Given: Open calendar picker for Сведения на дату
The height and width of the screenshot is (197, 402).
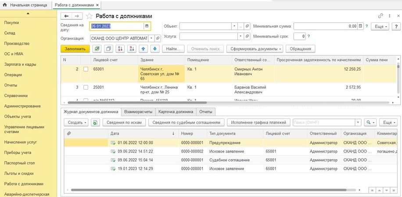Looking at the screenshot, I should 147,26.
